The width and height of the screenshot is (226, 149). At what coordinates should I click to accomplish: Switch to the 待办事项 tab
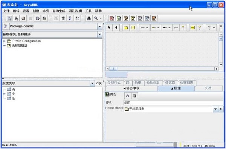click(x=131, y=88)
